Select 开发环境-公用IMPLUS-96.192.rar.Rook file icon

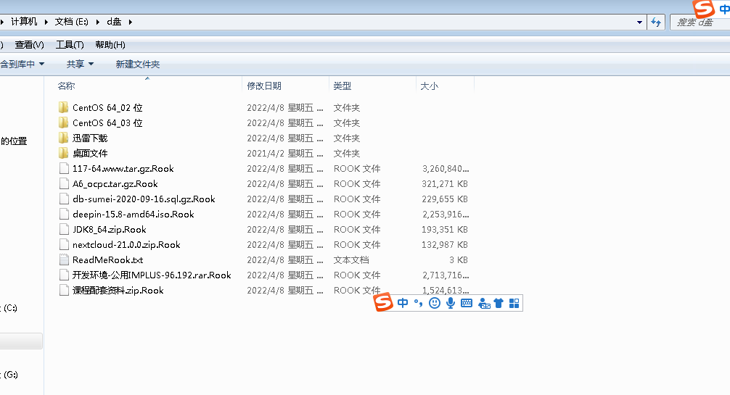coord(65,275)
